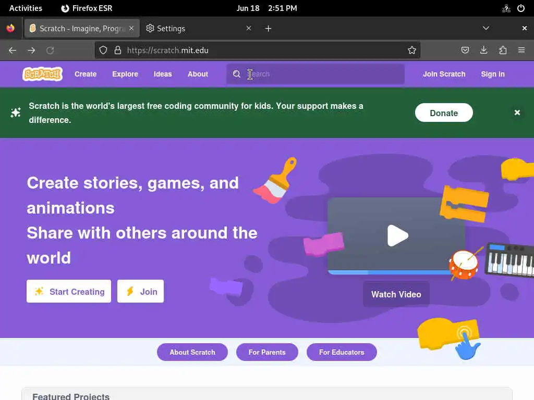Click the Firefox View icon in the tab bar
Viewport: 534px width, 400px height.
click(x=10, y=28)
